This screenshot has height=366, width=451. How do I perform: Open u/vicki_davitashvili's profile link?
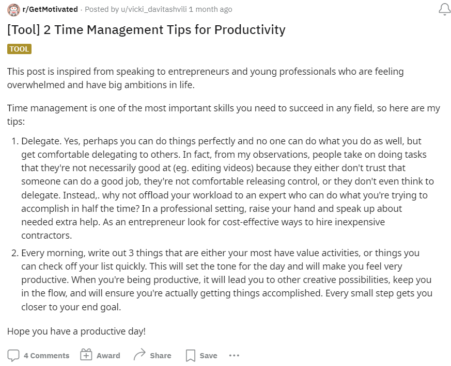(154, 9)
